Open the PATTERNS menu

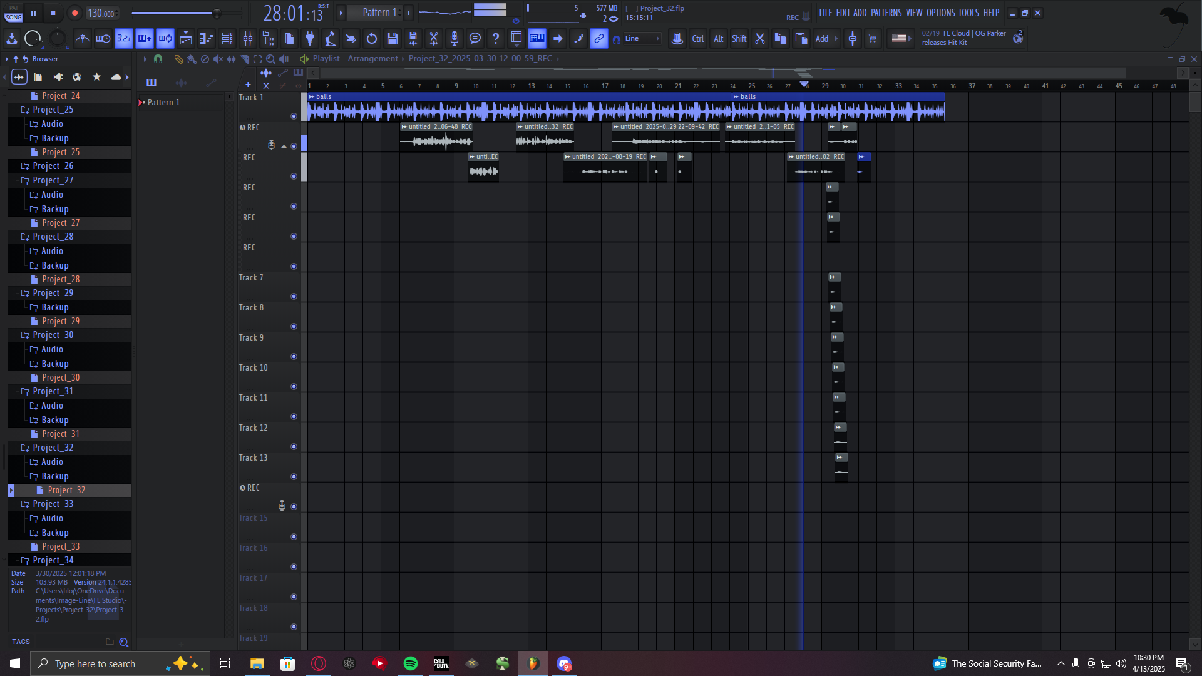(886, 13)
